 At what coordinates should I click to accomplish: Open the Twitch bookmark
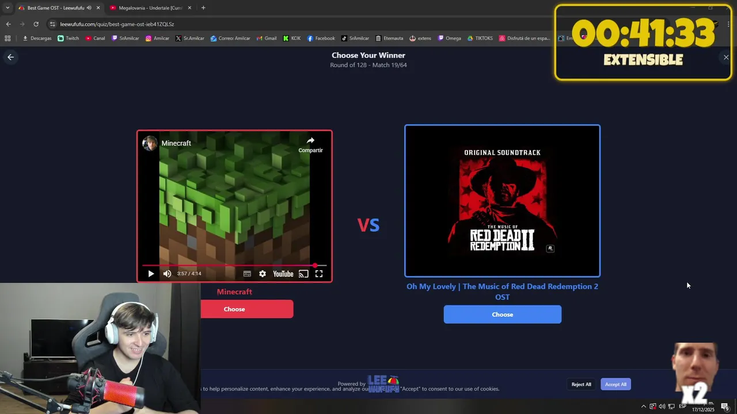68,39
